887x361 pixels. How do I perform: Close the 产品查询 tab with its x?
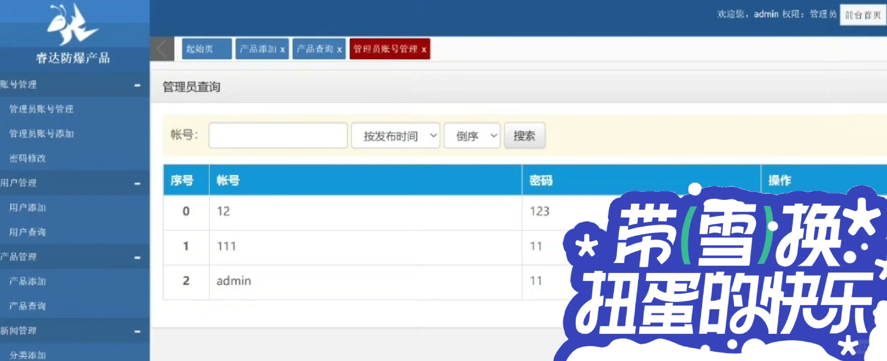[x=339, y=49]
